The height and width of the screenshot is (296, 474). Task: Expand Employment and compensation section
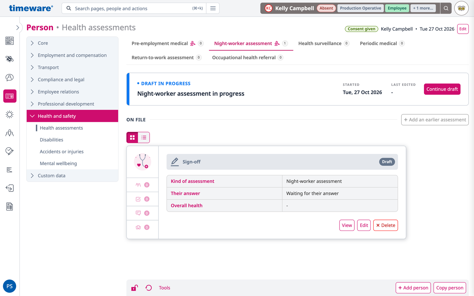[72, 55]
